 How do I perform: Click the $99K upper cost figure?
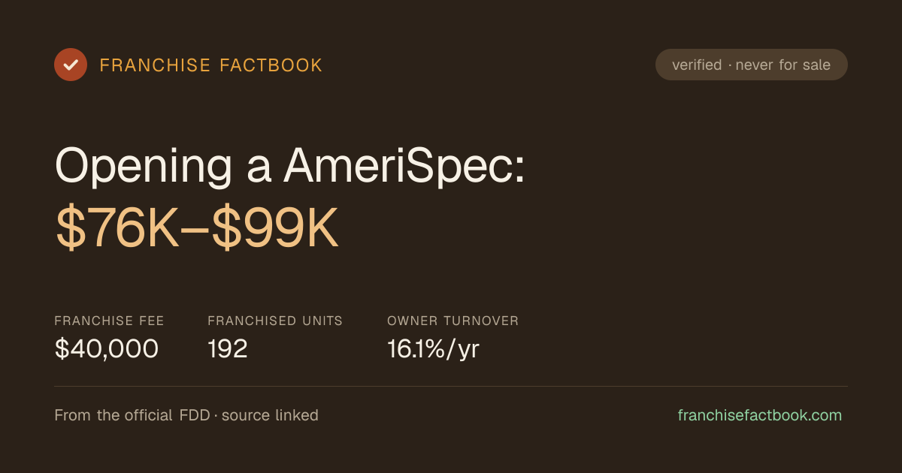275,230
